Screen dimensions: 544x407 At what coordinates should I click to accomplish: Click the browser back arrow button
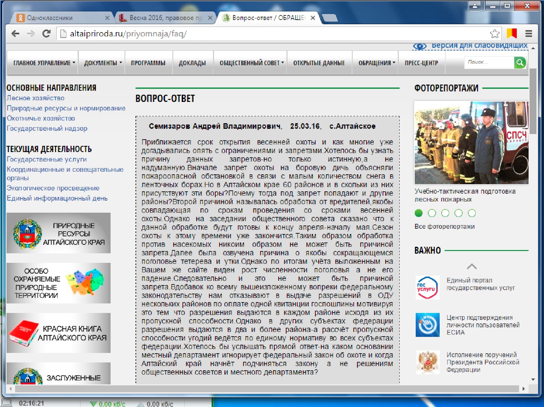coord(15,33)
